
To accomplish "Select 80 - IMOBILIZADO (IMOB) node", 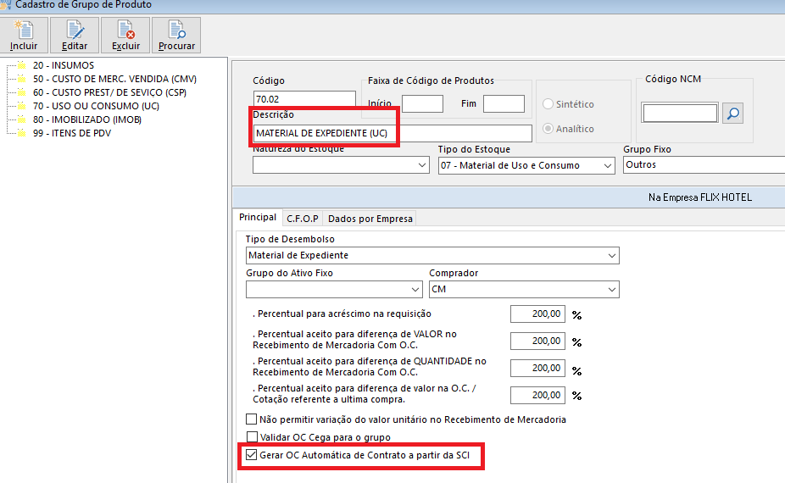I will (87, 119).
